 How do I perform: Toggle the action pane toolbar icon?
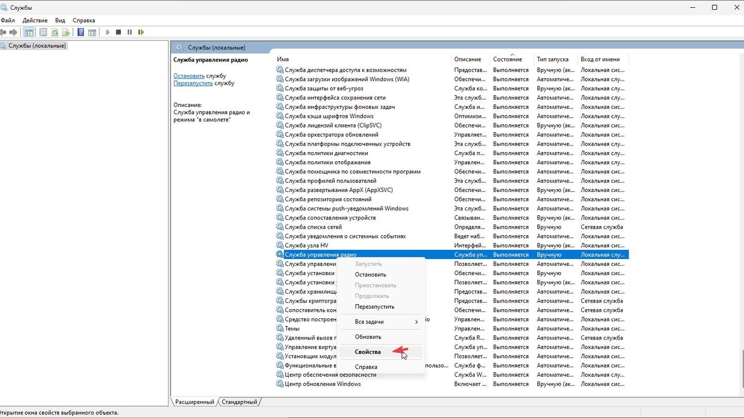tap(92, 32)
